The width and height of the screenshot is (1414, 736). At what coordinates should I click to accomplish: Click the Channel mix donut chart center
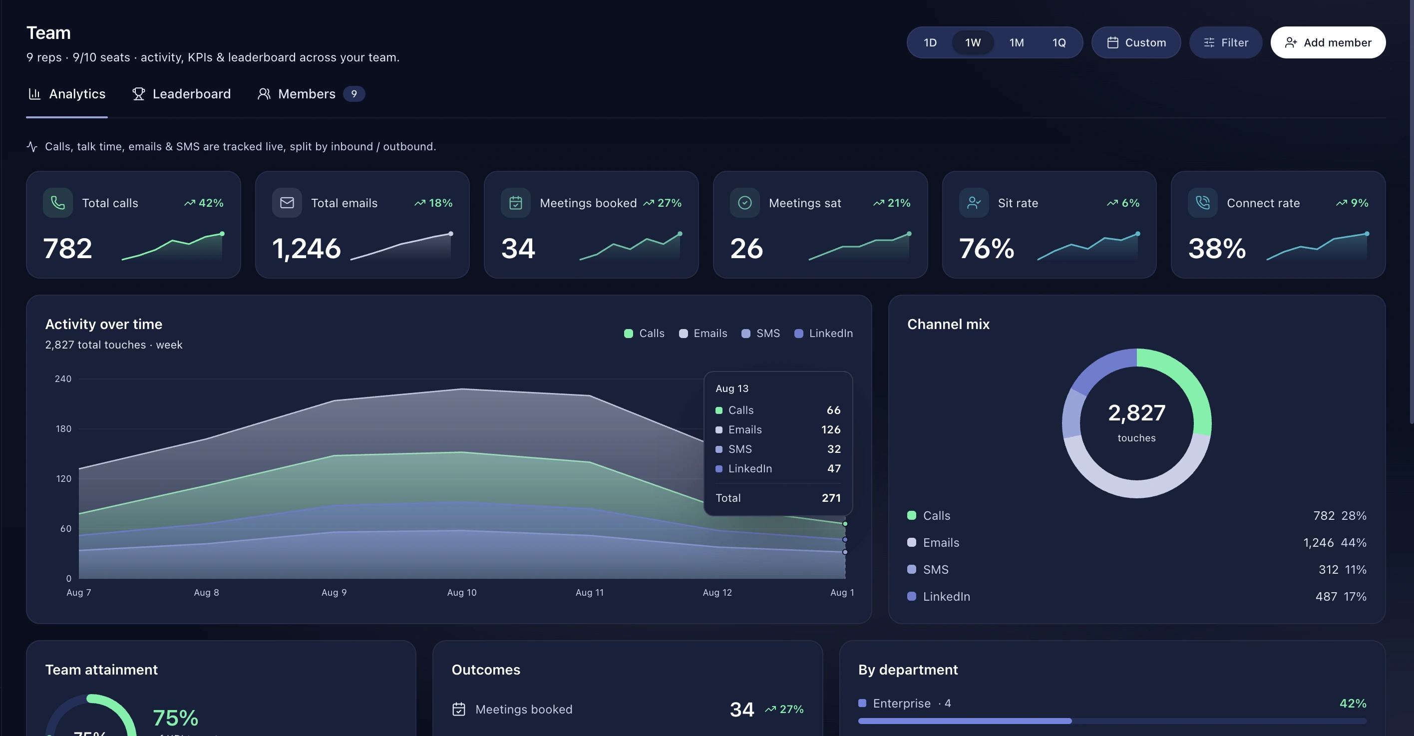pos(1136,422)
